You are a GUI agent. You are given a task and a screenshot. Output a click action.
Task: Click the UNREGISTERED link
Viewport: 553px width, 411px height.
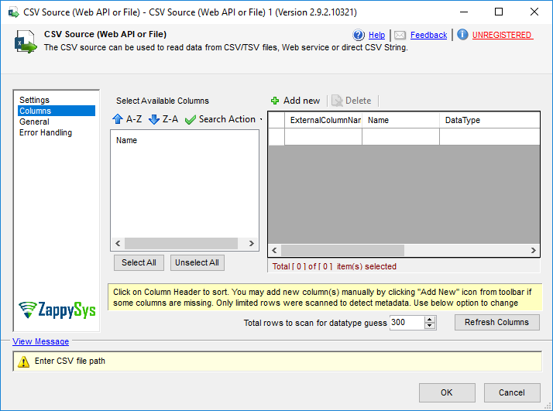click(503, 35)
